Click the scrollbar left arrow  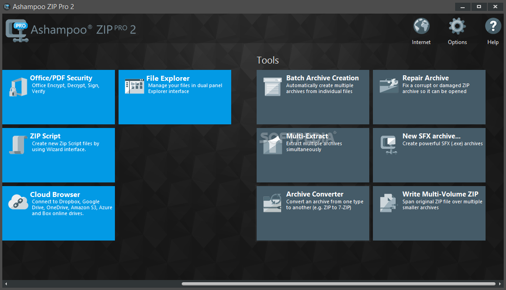click(x=6, y=284)
